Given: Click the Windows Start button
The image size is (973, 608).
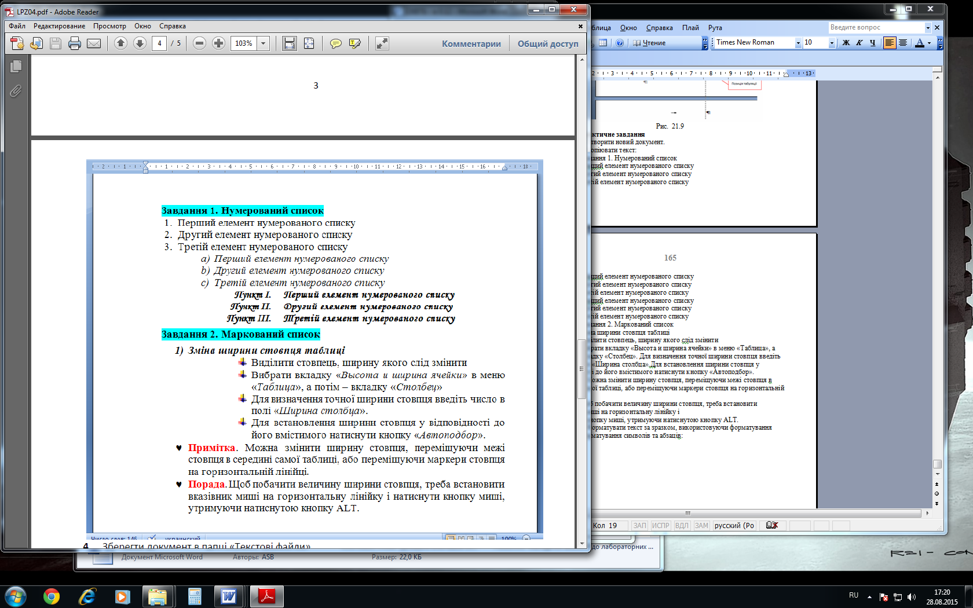Looking at the screenshot, I should (x=16, y=596).
